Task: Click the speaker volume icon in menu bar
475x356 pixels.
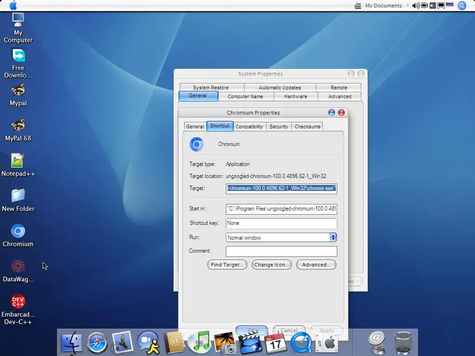Action: [x=416, y=6]
